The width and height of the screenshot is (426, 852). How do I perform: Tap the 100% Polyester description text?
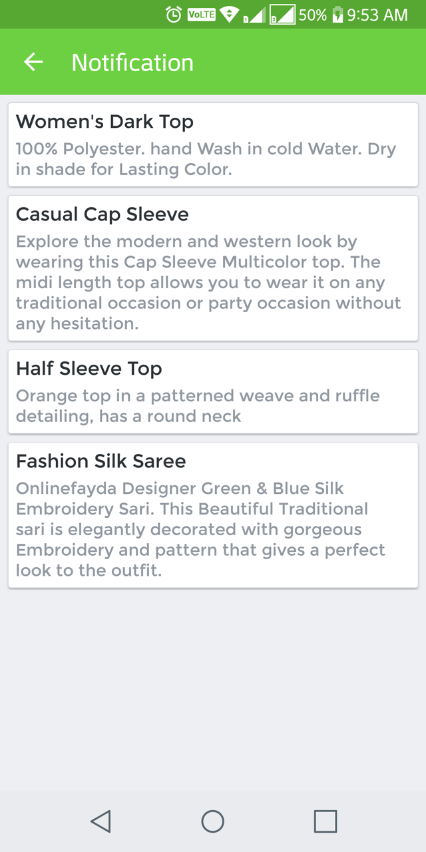[x=206, y=158]
